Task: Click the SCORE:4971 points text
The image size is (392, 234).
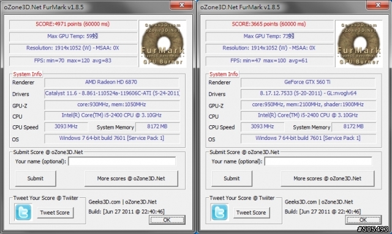Action: [72, 24]
